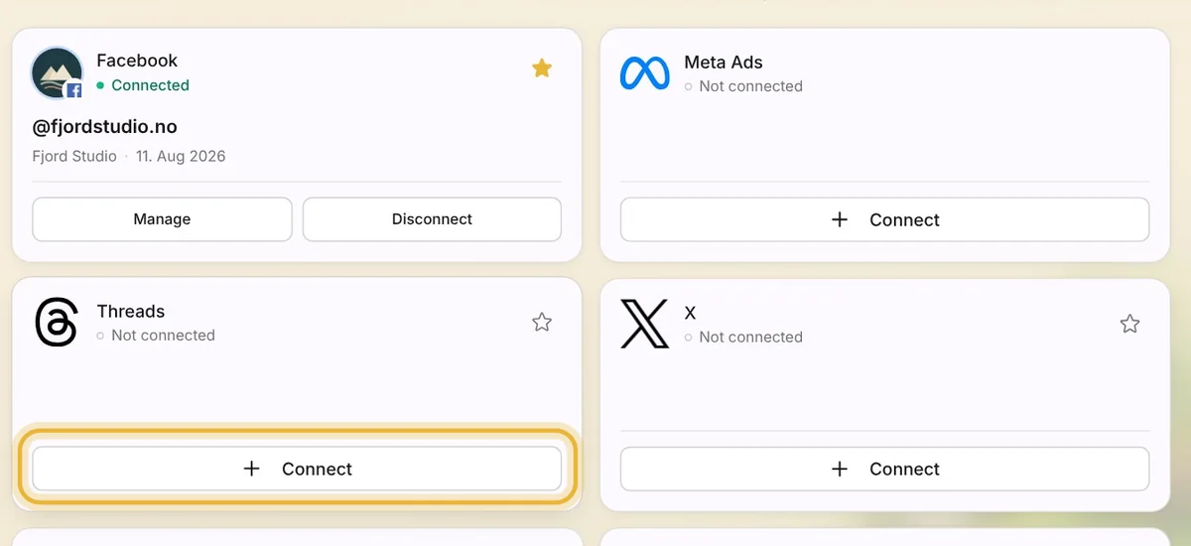Favorite X with its star icon
1191x546 pixels.
[1129, 324]
